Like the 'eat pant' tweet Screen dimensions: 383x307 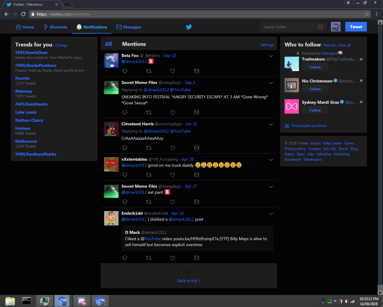coord(173,202)
